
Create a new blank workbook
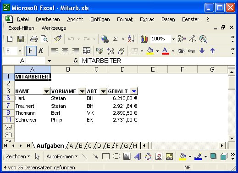(10, 39)
